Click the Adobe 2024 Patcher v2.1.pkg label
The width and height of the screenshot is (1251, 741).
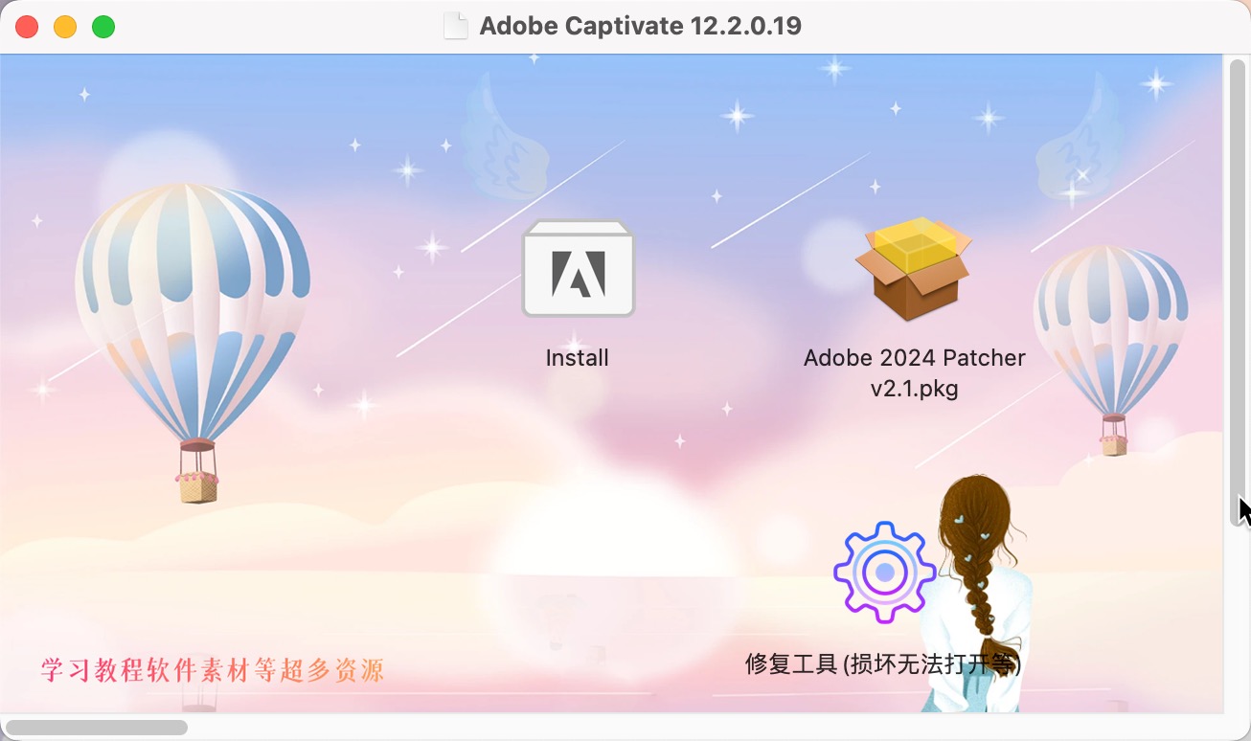[915, 373]
